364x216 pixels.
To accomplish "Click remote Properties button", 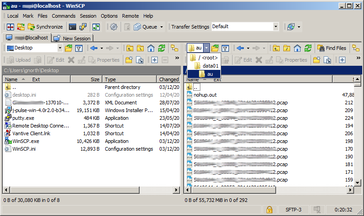I will [x=291, y=60].
